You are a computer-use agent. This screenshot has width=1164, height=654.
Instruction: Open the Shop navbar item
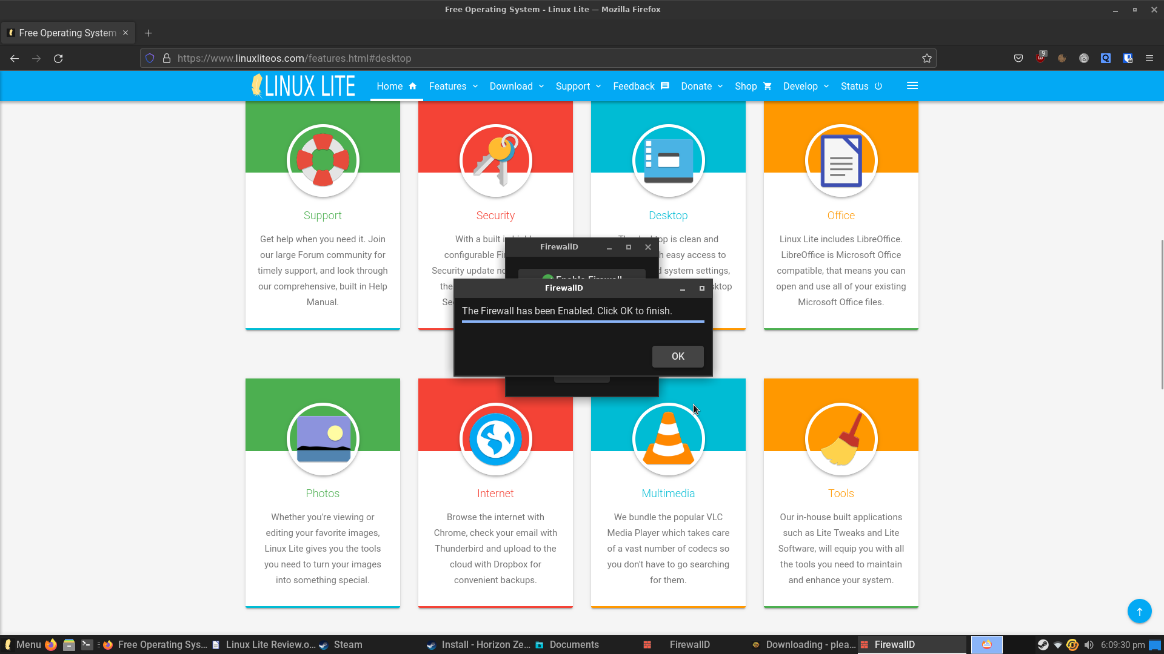[753, 87]
